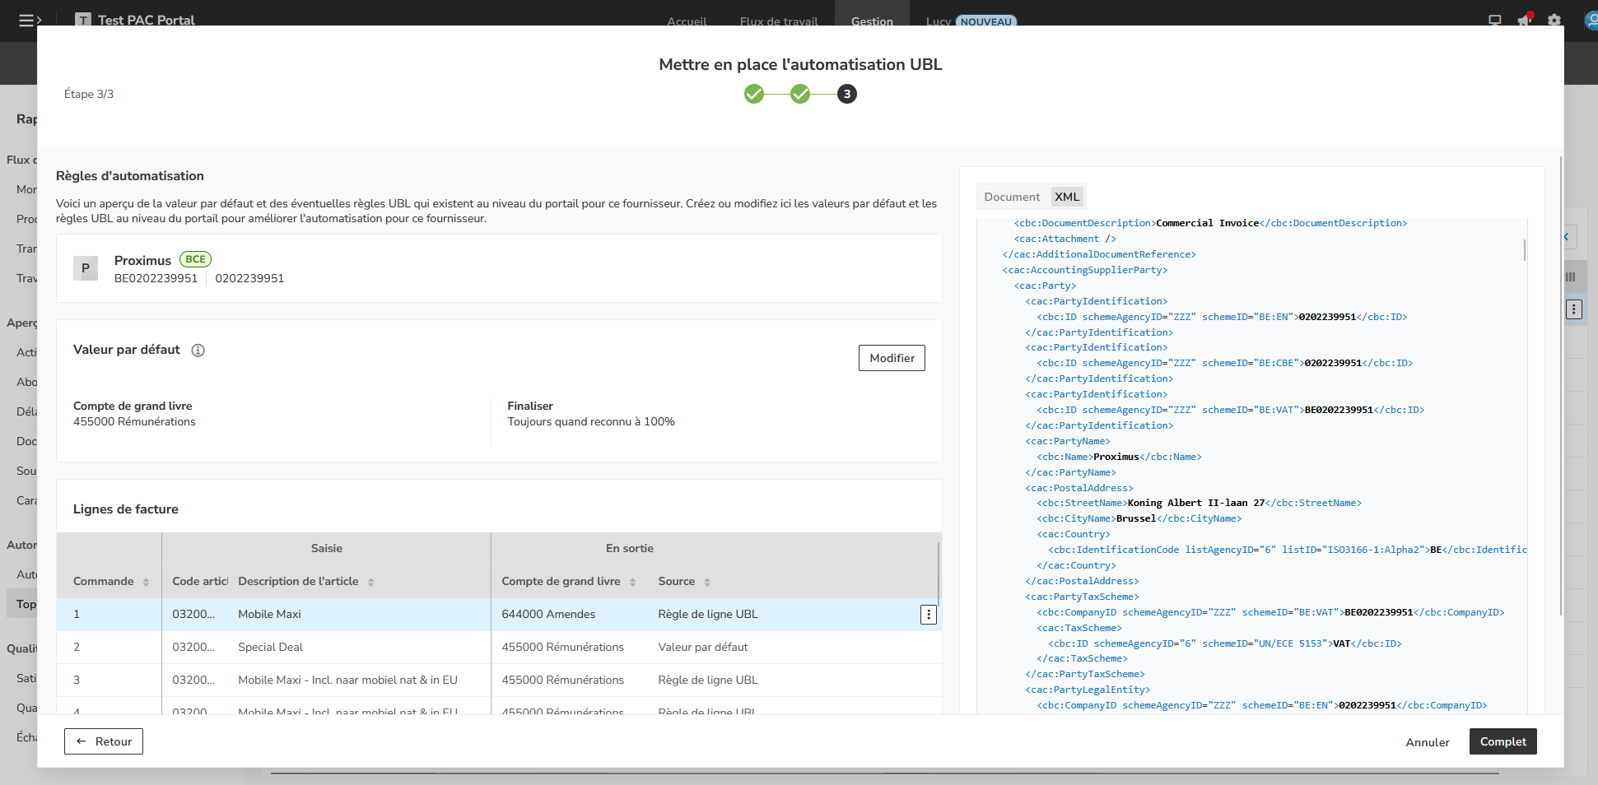
Task: Click the BE0202239951 VAT number under Proximus
Action: click(156, 278)
